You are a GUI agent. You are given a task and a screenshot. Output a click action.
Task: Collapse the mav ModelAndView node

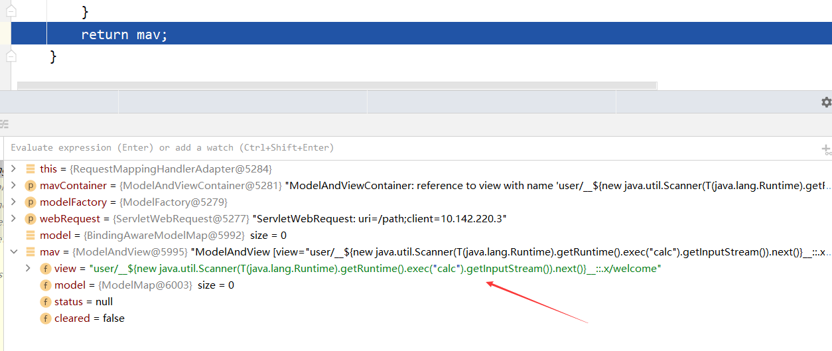tap(13, 252)
